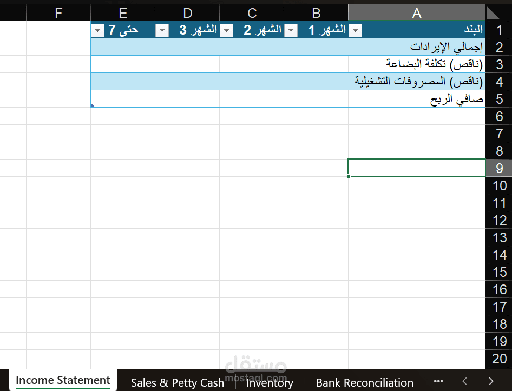Go to next sheet with right arrow
512x391 pixels.
491,381
